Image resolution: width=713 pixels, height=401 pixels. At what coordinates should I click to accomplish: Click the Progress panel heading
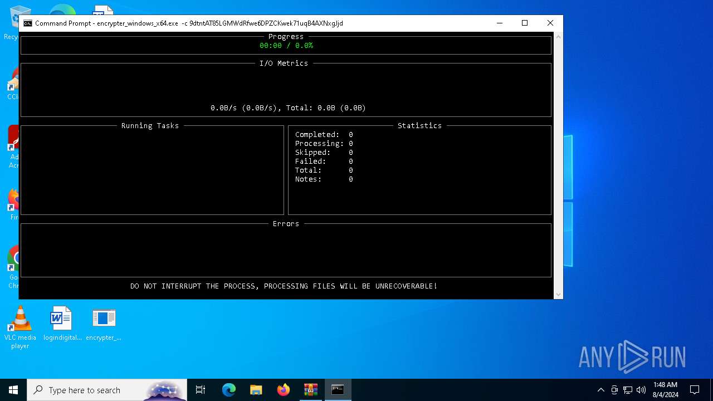(x=286, y=37)
